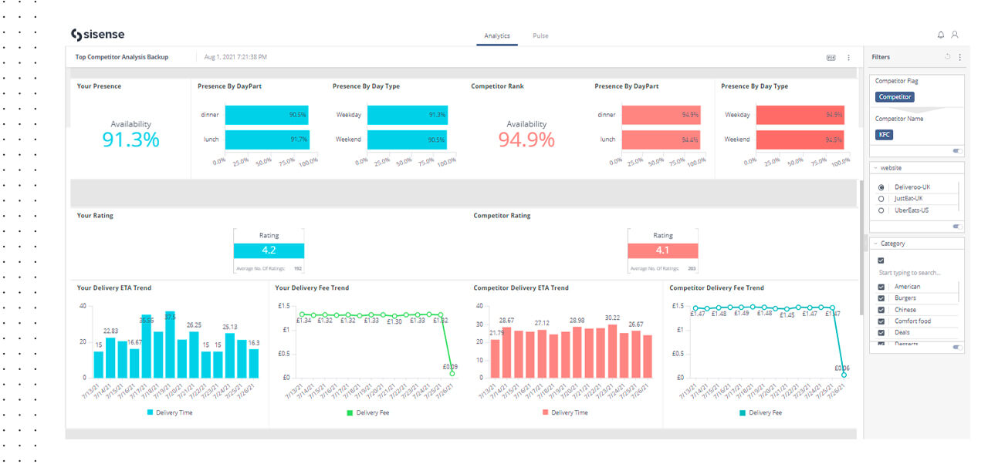Image resolution: width=988 pixels, height=464 pixels.
Task: Click the Your Rating section title
Action: (95, 216)
